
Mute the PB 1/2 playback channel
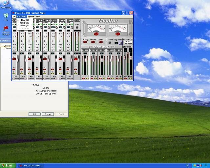tap(84, 78)
